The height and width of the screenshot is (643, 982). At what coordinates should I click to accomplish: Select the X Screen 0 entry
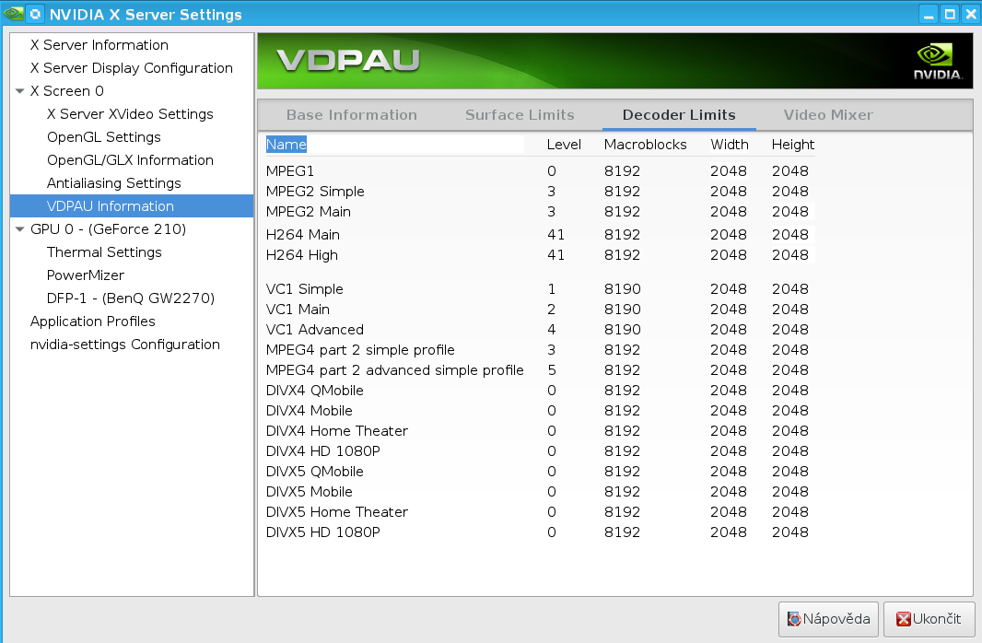(67, 91)
